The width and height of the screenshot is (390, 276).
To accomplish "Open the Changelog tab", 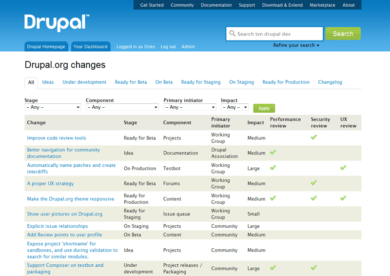I will (330, 82).
